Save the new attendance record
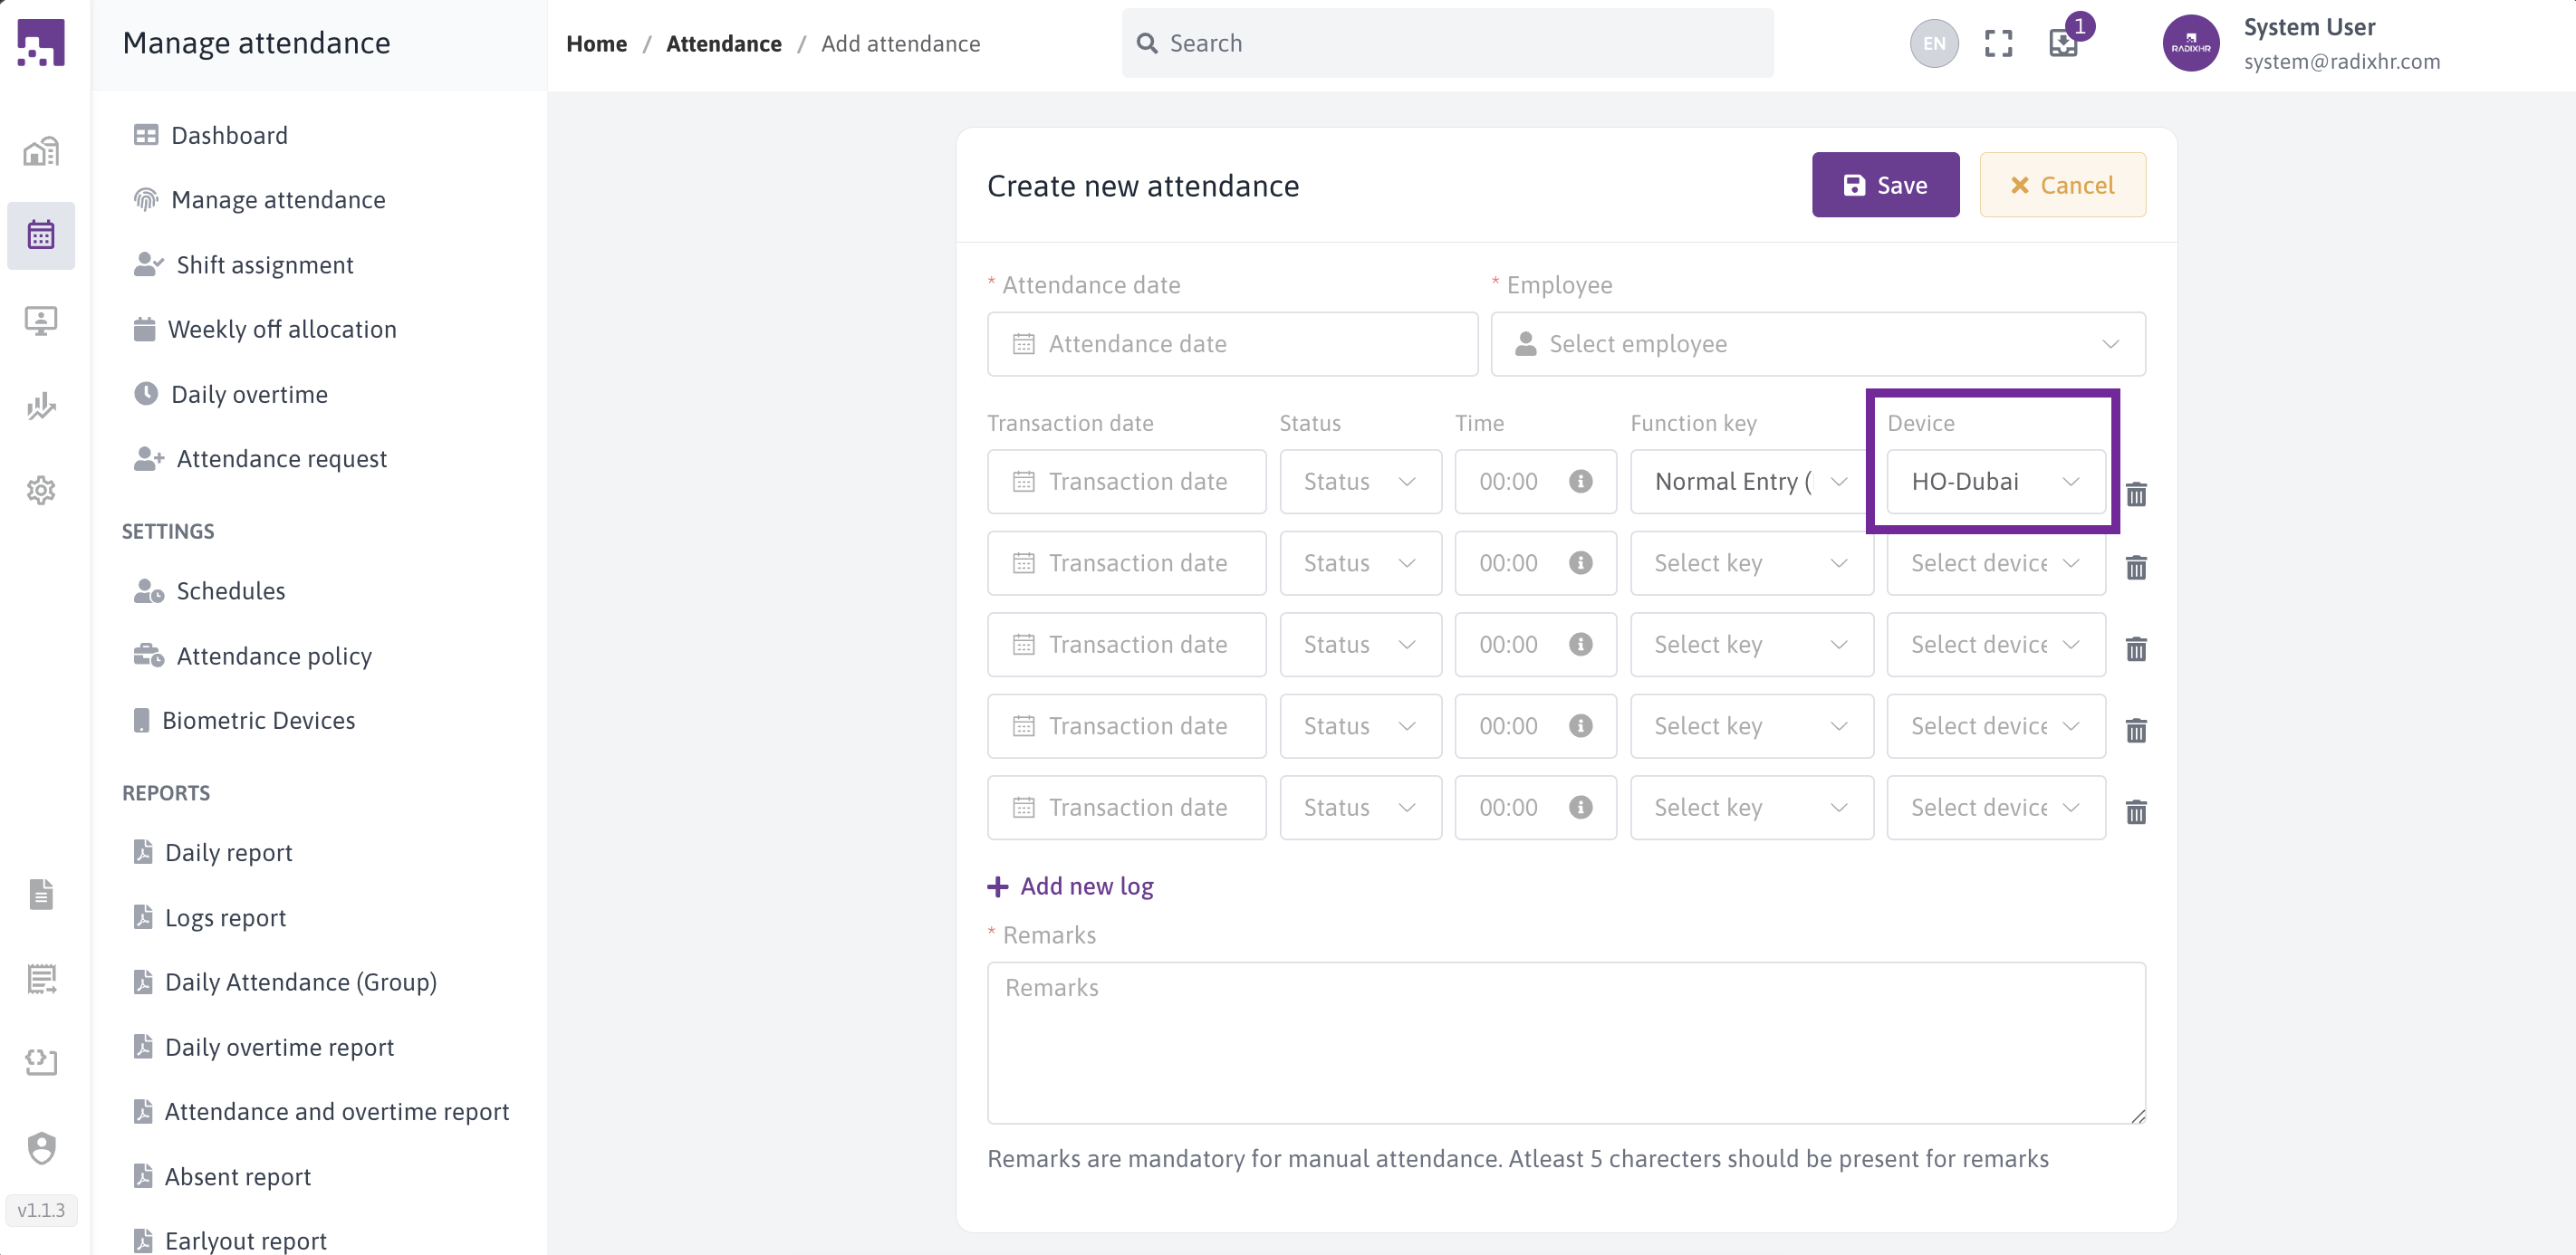 [x=1884, y=185]
